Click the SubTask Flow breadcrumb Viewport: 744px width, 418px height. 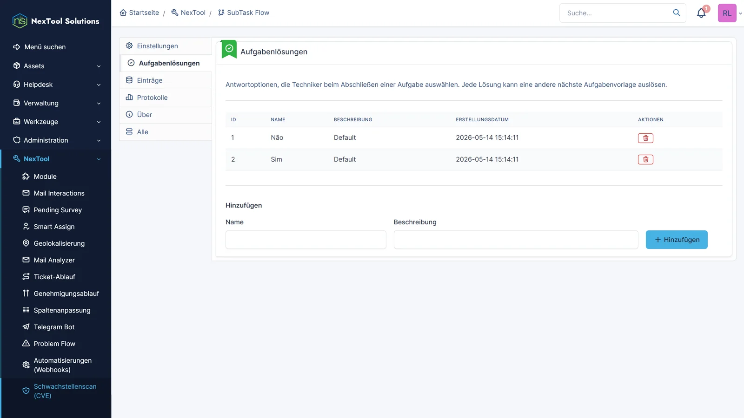pyautogui.click(x=244, y=13)
